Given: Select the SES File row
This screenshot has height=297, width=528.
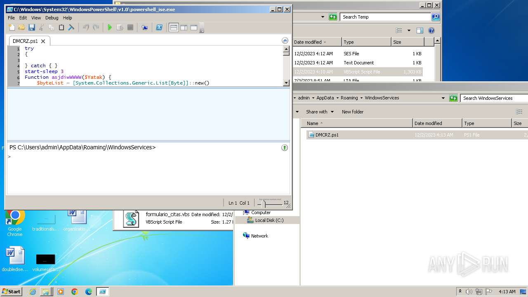Looking at the screenshot, I should pos(358,54).
